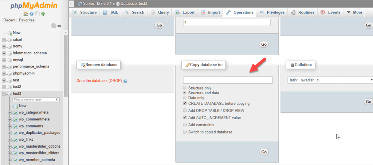The image size is (373, 165).
Task: Click database icon of homy
Action: 10,47
